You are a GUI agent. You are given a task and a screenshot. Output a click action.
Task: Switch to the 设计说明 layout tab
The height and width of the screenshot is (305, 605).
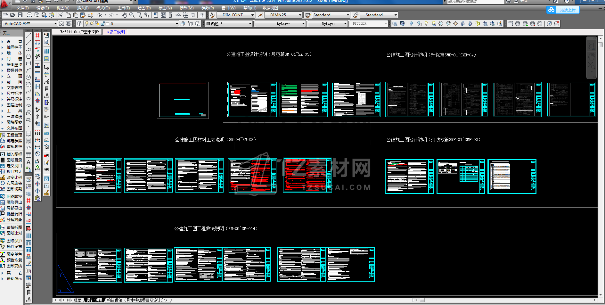click(x=94, y=300)
